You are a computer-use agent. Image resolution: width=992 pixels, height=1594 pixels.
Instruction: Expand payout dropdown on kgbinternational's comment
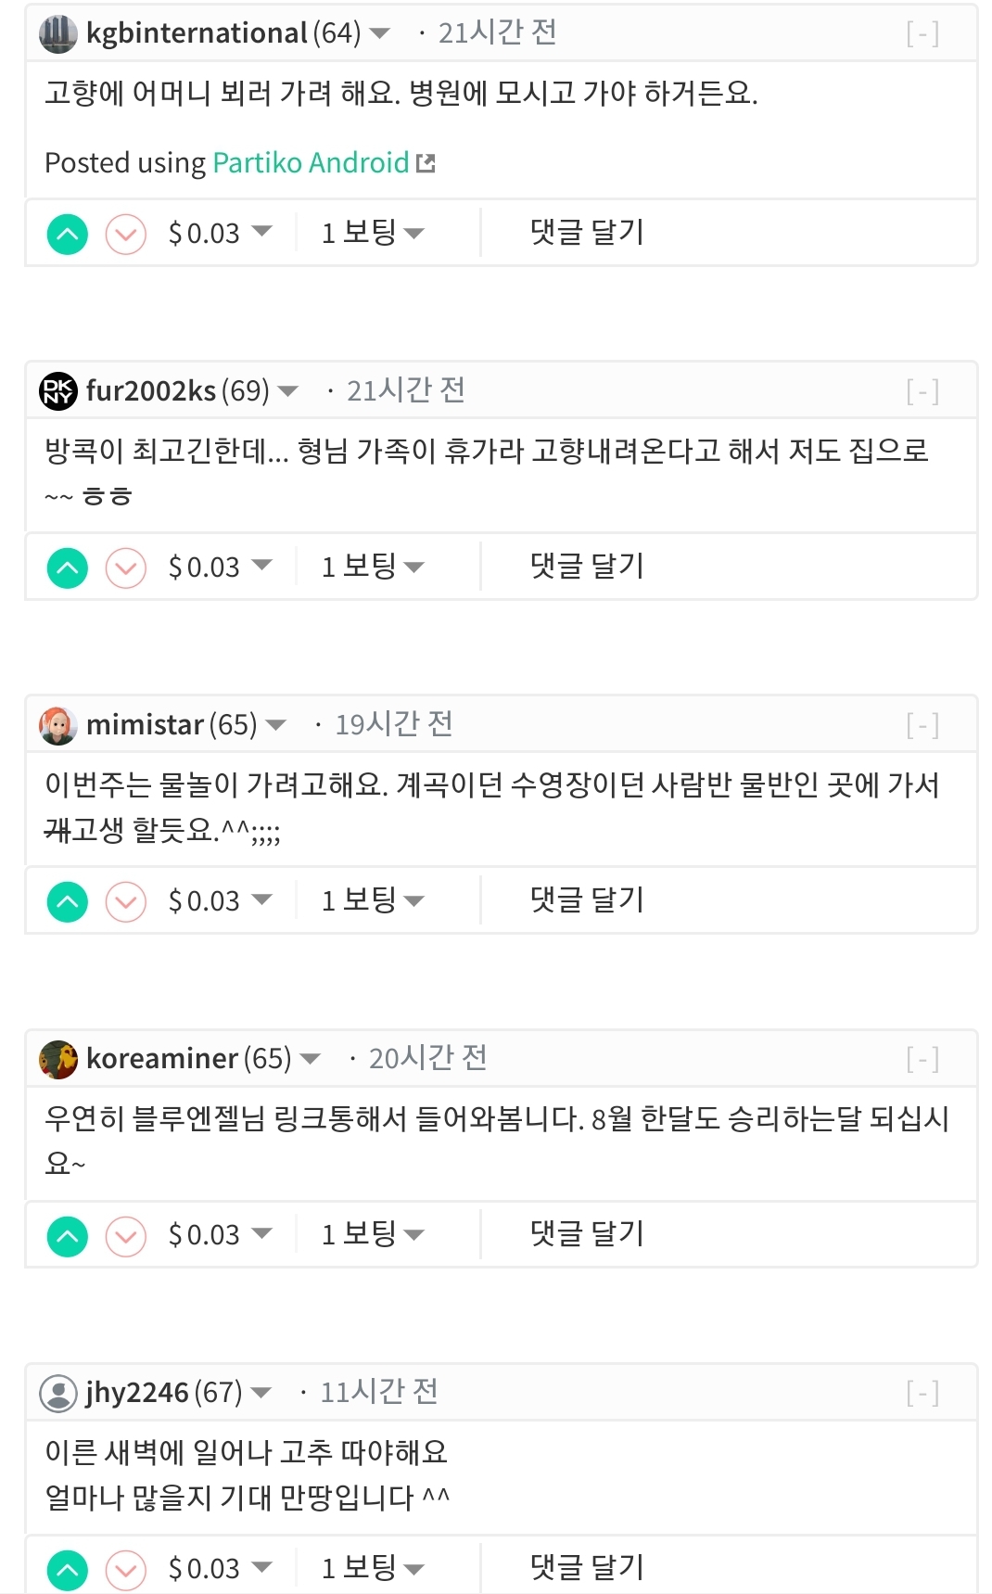click(262, 231)
